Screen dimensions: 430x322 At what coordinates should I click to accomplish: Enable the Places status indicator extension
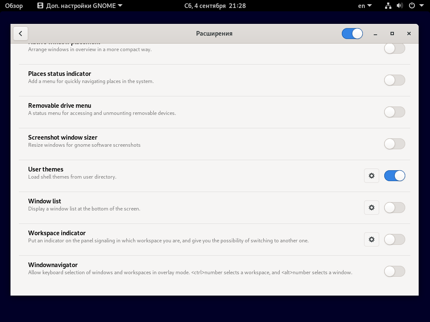(394, 80)
